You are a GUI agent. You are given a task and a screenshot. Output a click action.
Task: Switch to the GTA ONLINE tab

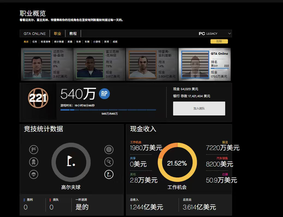pos(35,33)
